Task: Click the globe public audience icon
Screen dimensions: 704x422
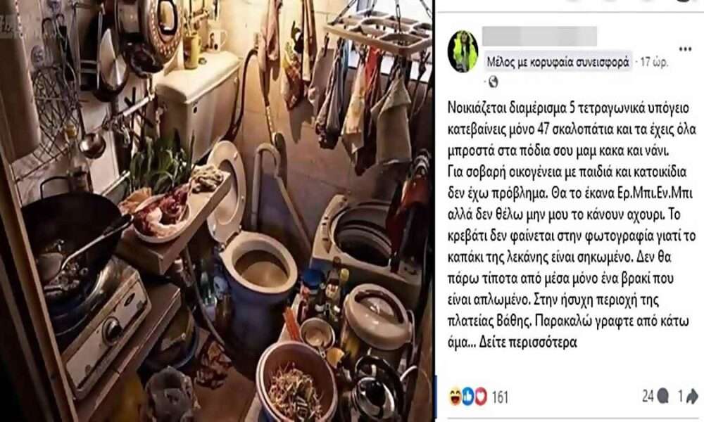Action: pyautogui.click(x=493, y=82)
